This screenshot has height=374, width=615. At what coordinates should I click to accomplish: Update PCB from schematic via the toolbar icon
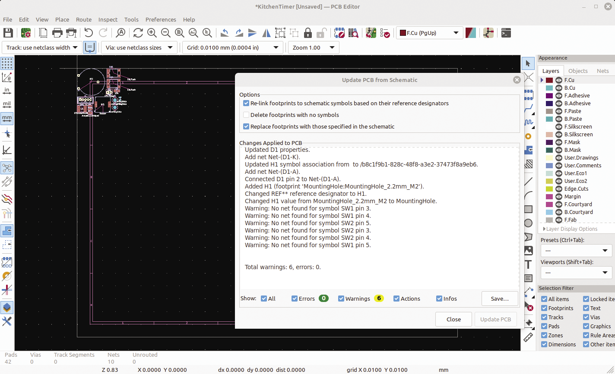click(x=371, y=33)
